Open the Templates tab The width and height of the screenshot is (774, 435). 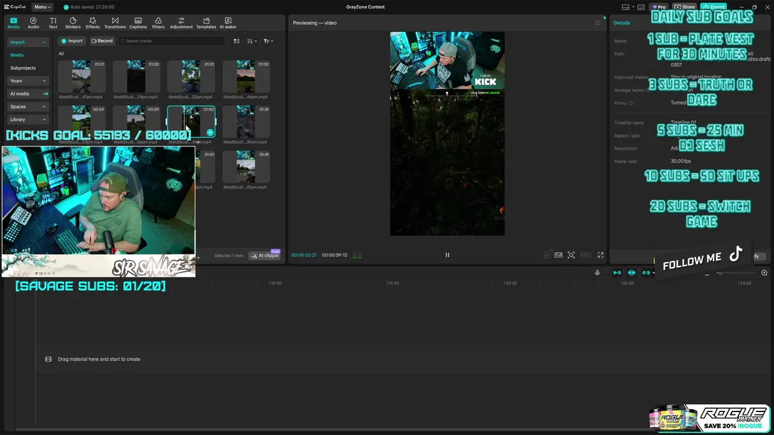(206, 23)
